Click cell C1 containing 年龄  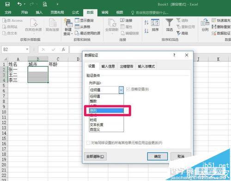point(58,64)
